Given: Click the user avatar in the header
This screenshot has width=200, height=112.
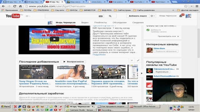Looking at the screenshot, I should (188, 16).
